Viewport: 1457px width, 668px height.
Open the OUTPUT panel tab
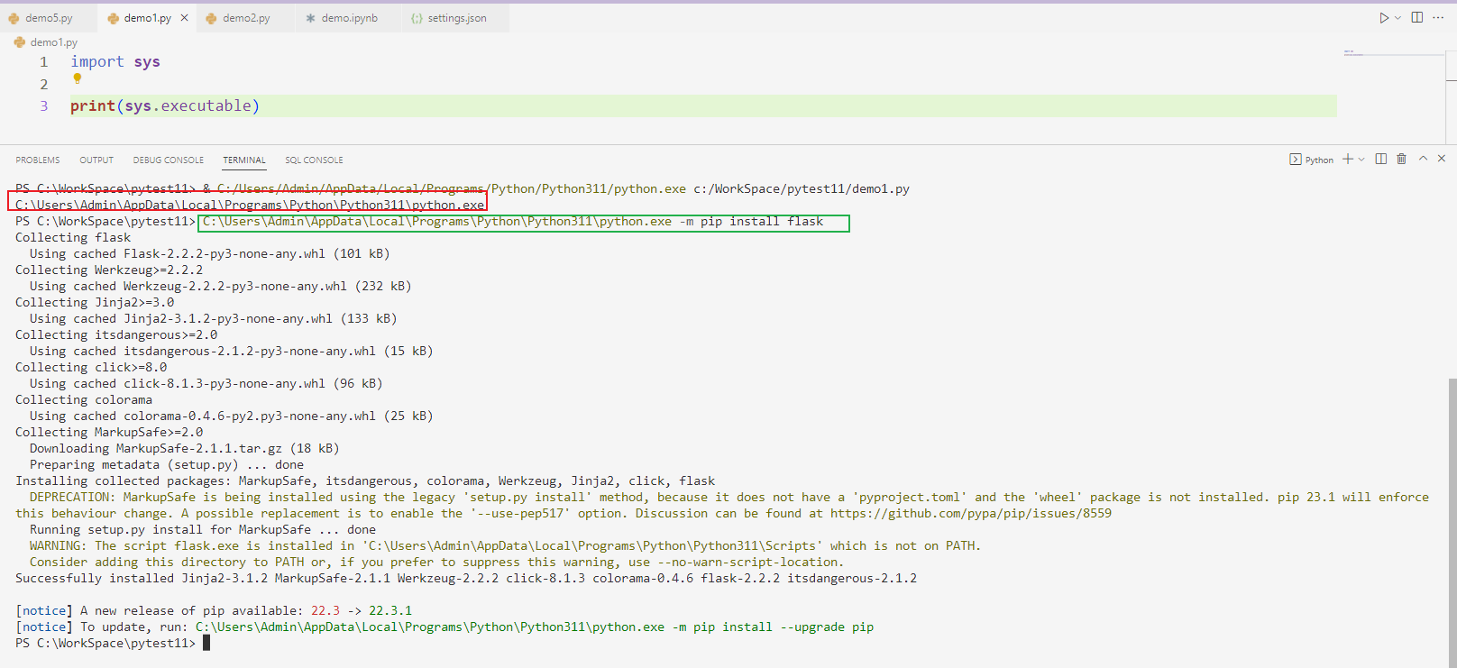(x=96, y=160)
